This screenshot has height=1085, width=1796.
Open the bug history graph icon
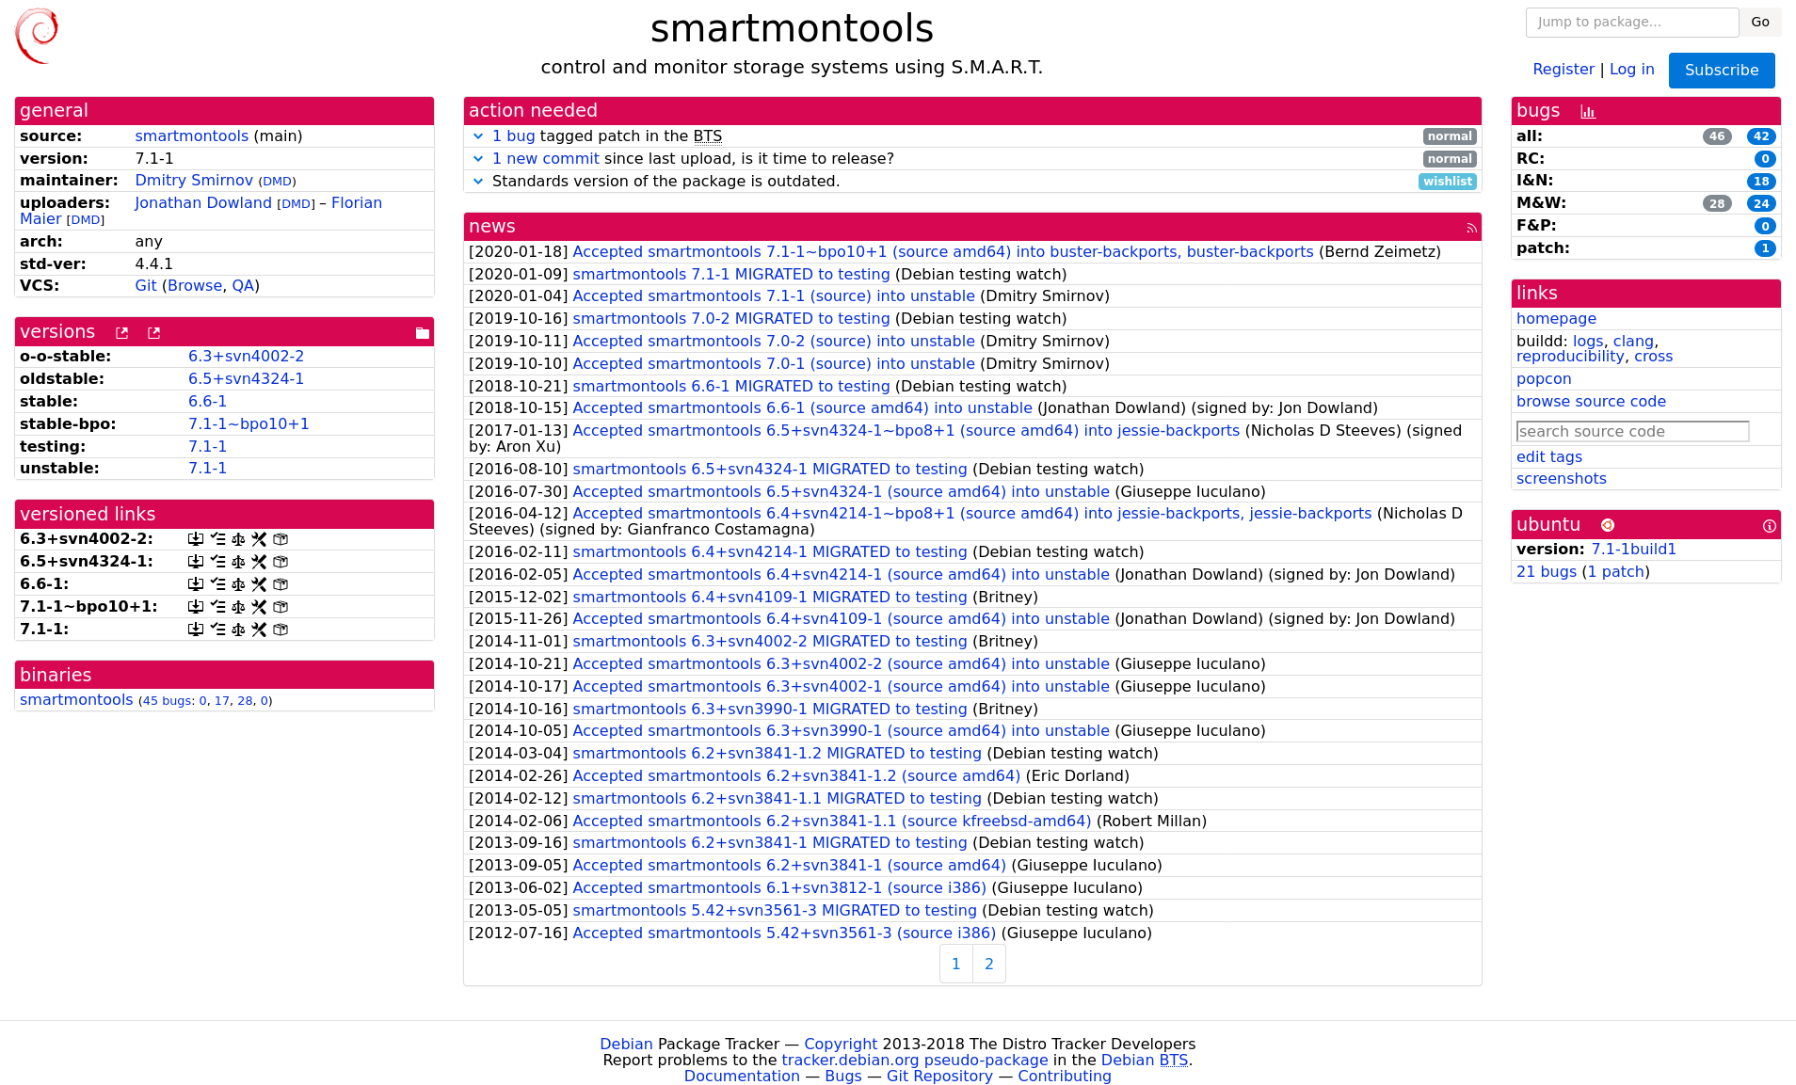(x=1588, y=112)
